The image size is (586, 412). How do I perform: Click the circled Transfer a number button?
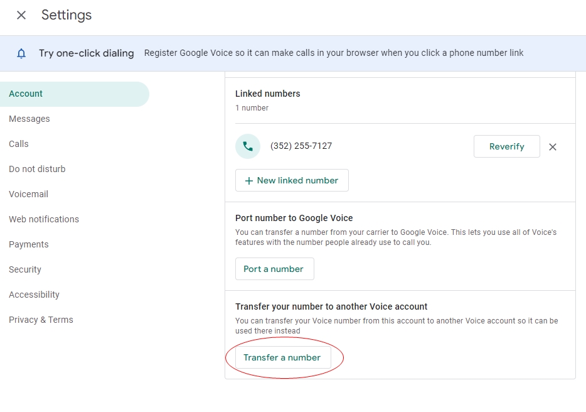tap(283, 357)
